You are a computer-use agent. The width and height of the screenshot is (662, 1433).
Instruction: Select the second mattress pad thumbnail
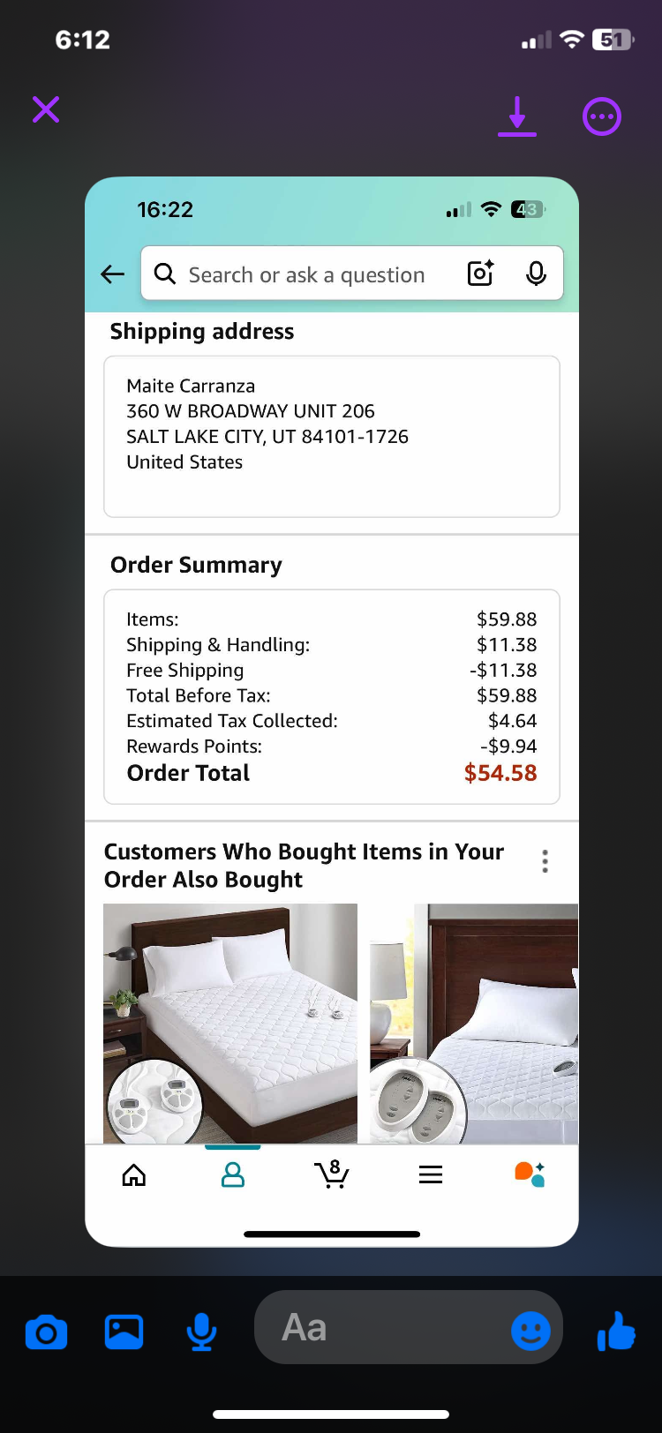474,1024
